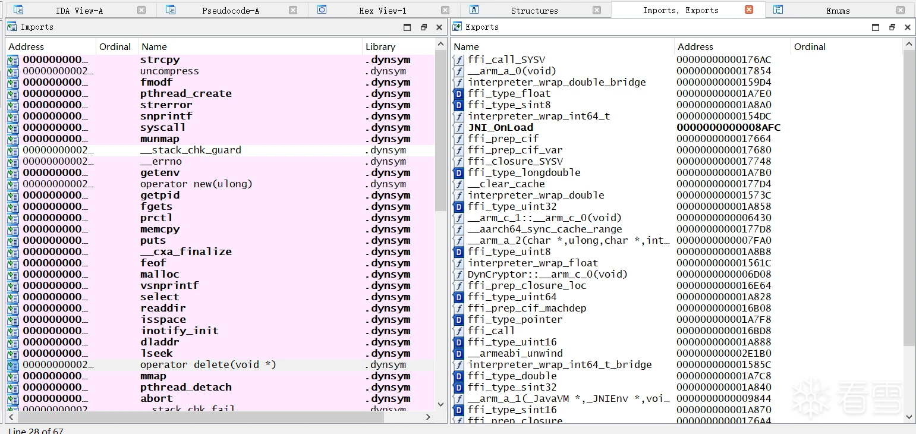916x434 pixels.
Task: Click the import icon beside mmap
Action: click(13, 376)
